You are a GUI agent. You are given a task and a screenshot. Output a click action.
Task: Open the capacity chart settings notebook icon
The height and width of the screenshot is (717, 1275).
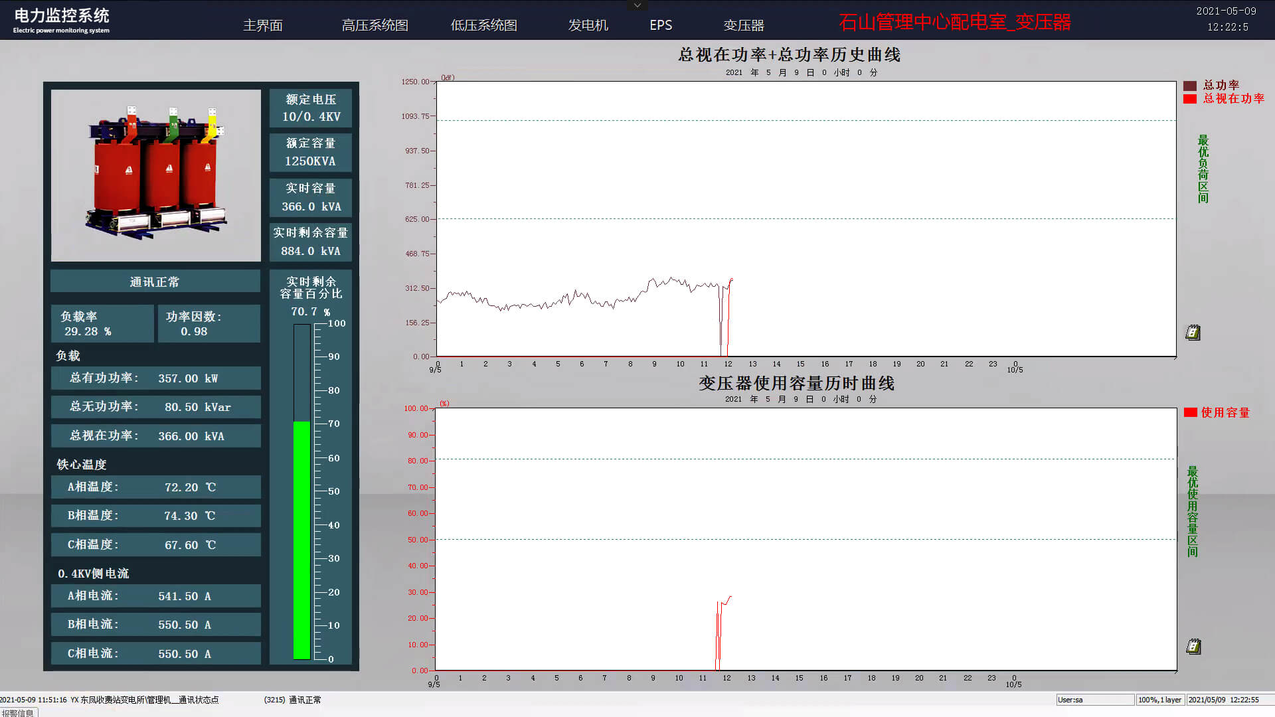(x=1193, y=646)
